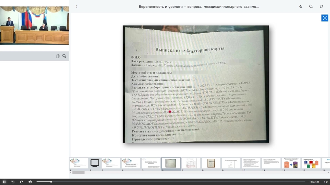The width and height of the screenshot is (330, 185).
Task: Expand slide to fullscreen with blue button
Action: [x=325, y=18]
